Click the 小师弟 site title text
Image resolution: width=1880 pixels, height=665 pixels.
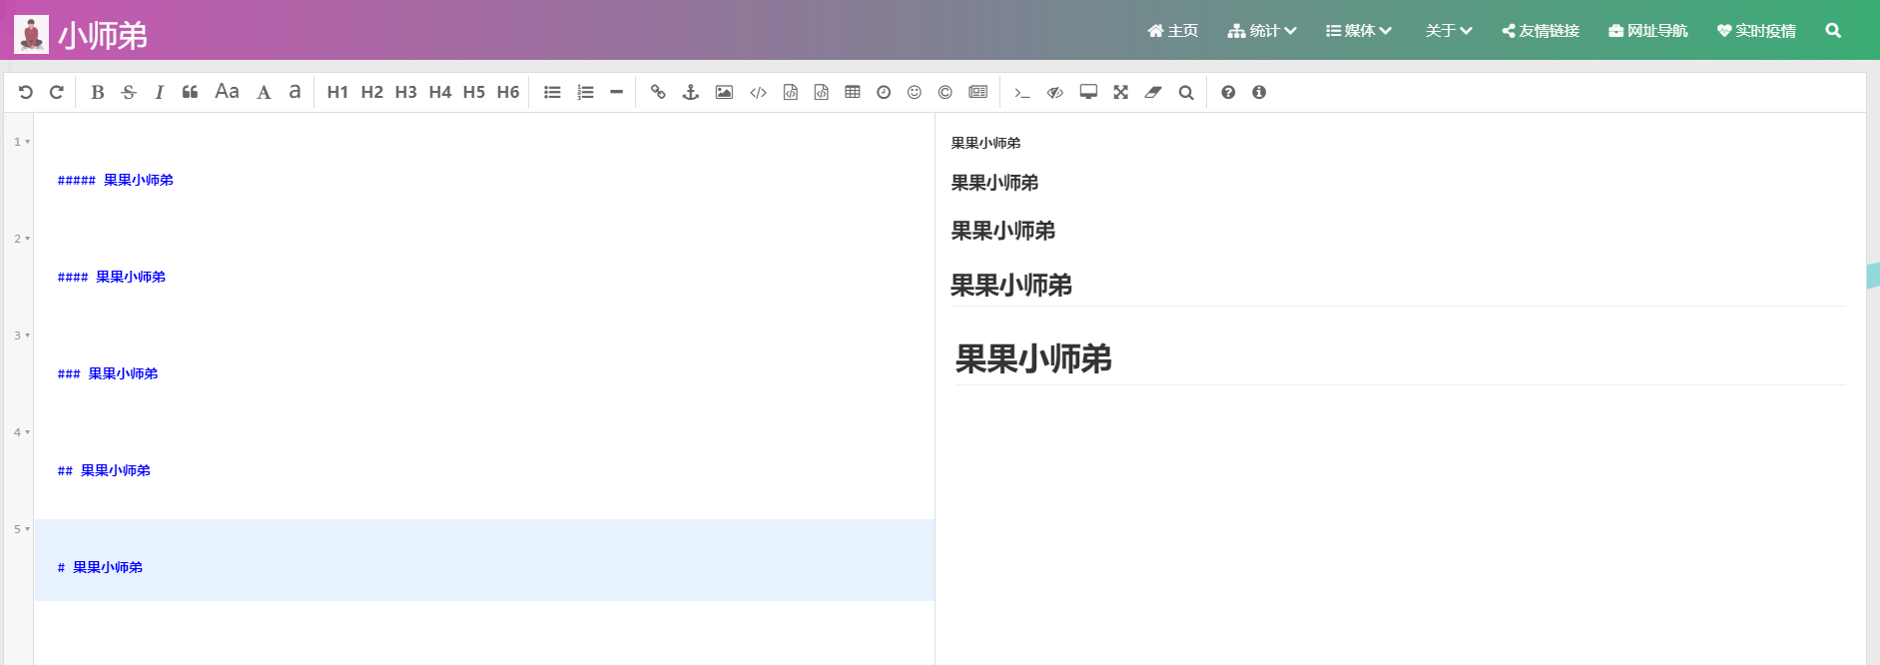pos(103,36)
